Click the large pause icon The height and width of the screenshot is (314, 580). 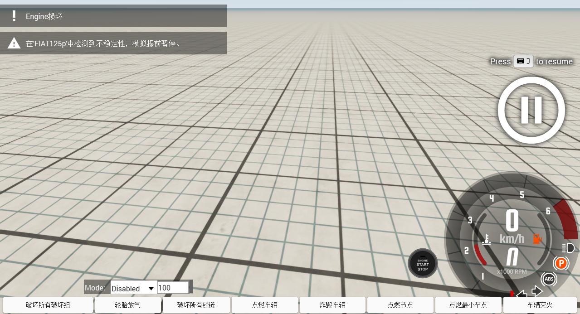coord(531,110)
